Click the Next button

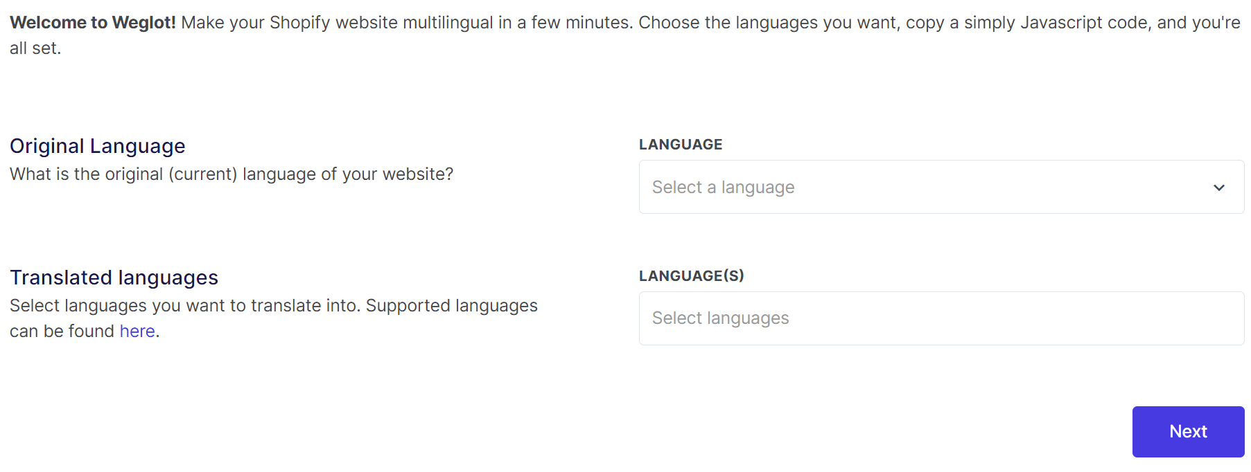[1188, 432]
